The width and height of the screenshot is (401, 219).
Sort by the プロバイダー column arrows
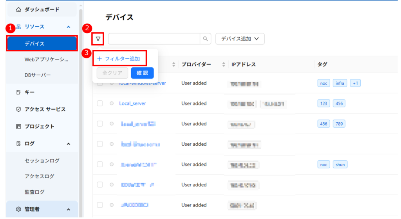(x=224, y=64)
